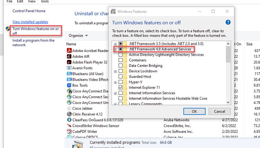
Task: Click the 4/27/2022 installed date cell
Action: 230,120
